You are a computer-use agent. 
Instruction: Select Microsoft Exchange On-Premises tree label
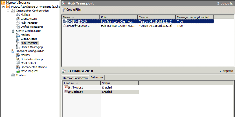[x=35, y=6]
